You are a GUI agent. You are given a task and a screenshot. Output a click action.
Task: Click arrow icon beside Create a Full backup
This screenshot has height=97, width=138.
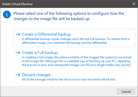point(18,53)
